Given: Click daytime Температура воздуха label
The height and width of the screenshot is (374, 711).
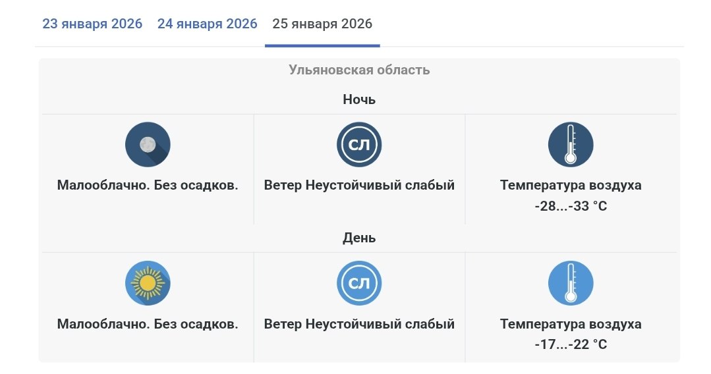Looking at the screenshot, I should point(571,324).
